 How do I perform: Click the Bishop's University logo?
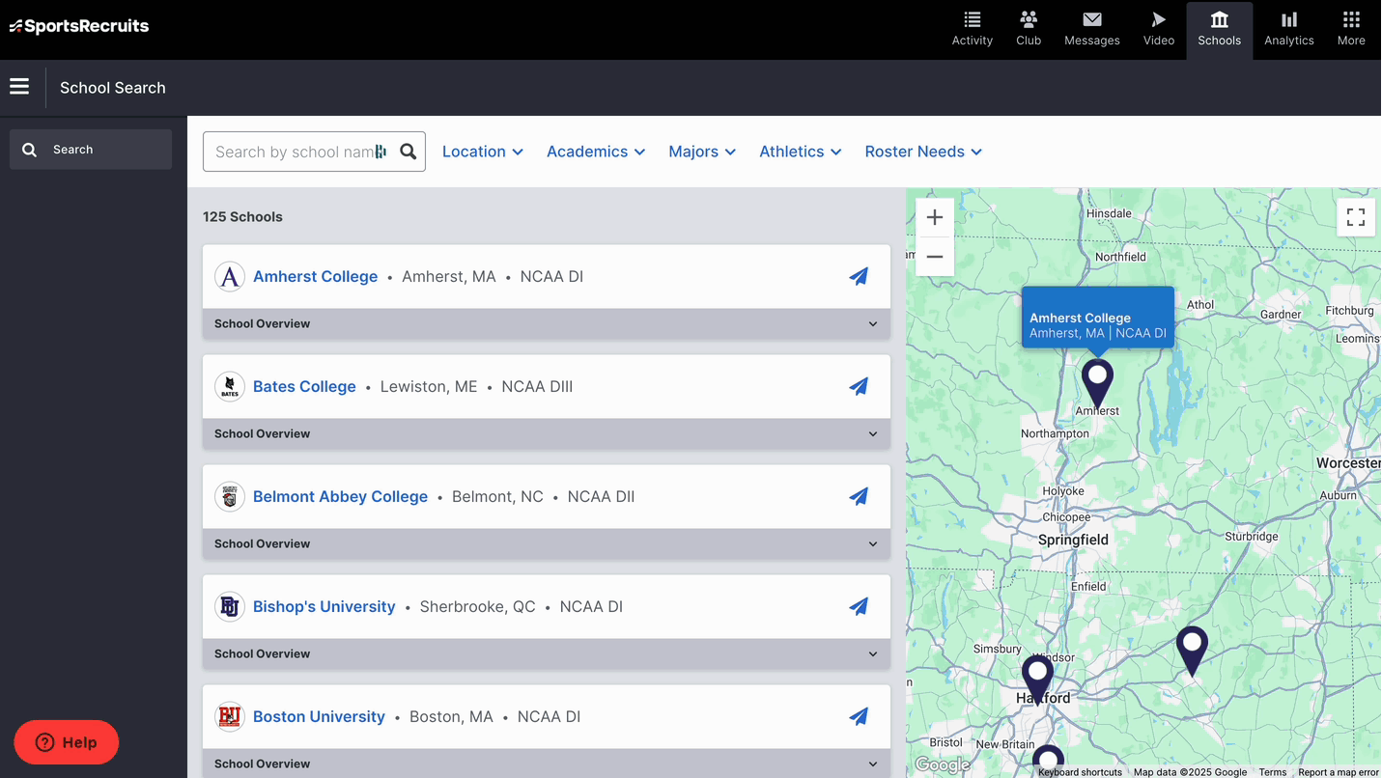pyautogui.click(x=230, y=606)
